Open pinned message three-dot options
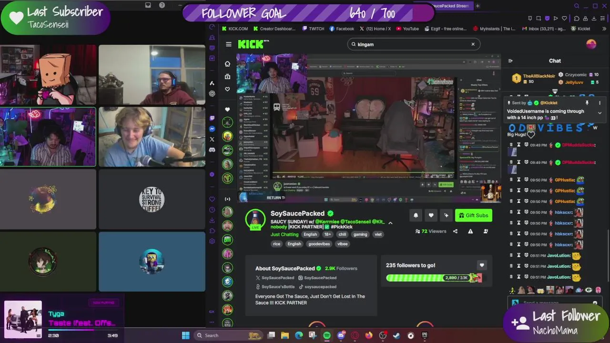 [x=600, y=103]
